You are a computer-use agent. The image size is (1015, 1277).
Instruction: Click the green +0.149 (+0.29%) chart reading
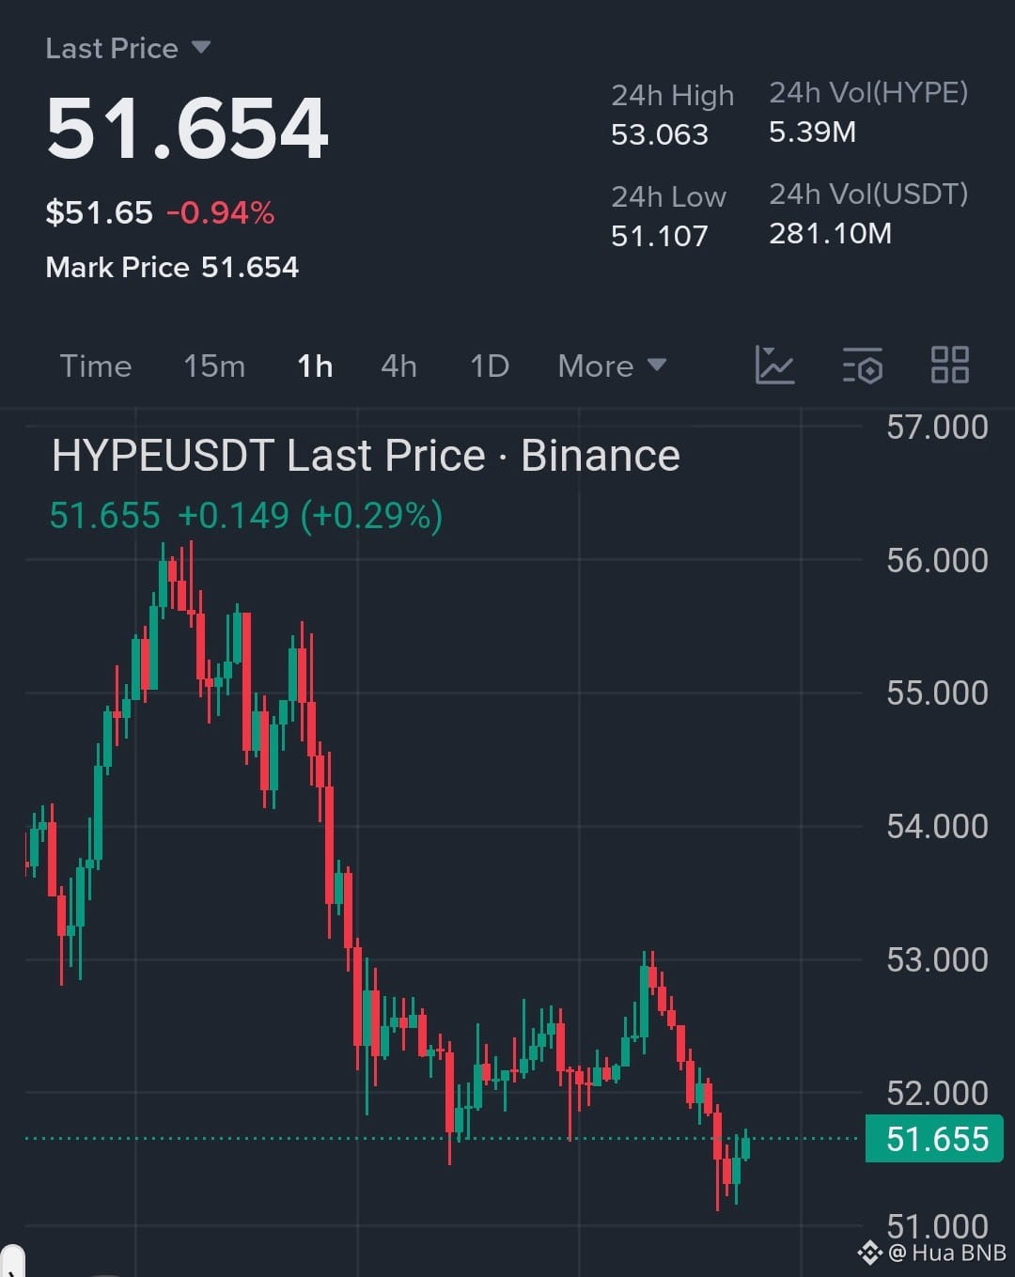click(x=310, y=516)
